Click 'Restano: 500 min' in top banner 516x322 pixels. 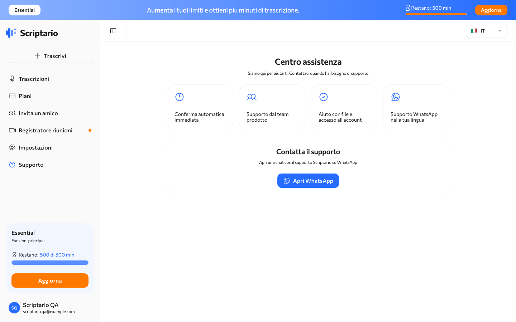coord(431,8)
